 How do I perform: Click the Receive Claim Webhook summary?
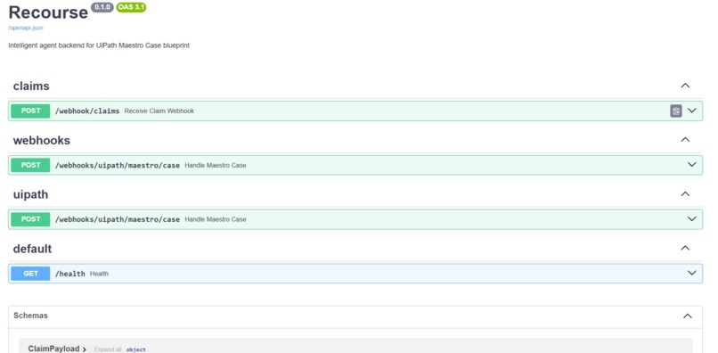click(159, 111)
